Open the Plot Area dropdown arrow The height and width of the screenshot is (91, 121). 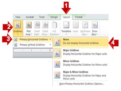point(31,34)
